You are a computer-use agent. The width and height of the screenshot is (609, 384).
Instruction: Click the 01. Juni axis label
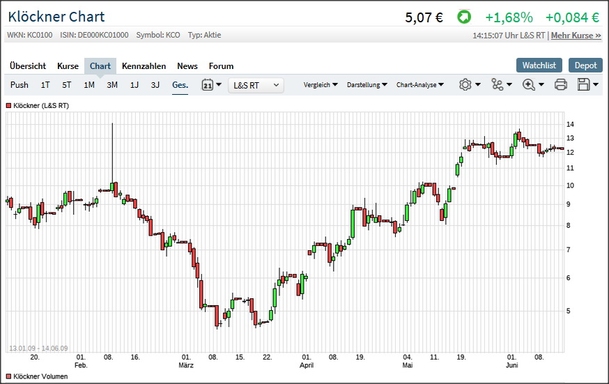(512, 361)
